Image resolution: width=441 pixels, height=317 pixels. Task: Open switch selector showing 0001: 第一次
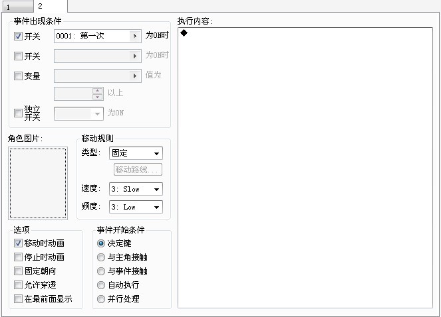coord(98,36)
